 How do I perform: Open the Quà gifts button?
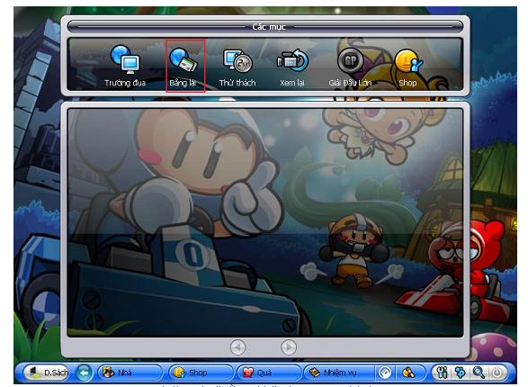tap(269, 373)
